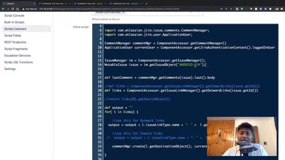Screen dimensions: 285x160
Task: Click the getIssueManager line 13
Action: pos(155,60)
